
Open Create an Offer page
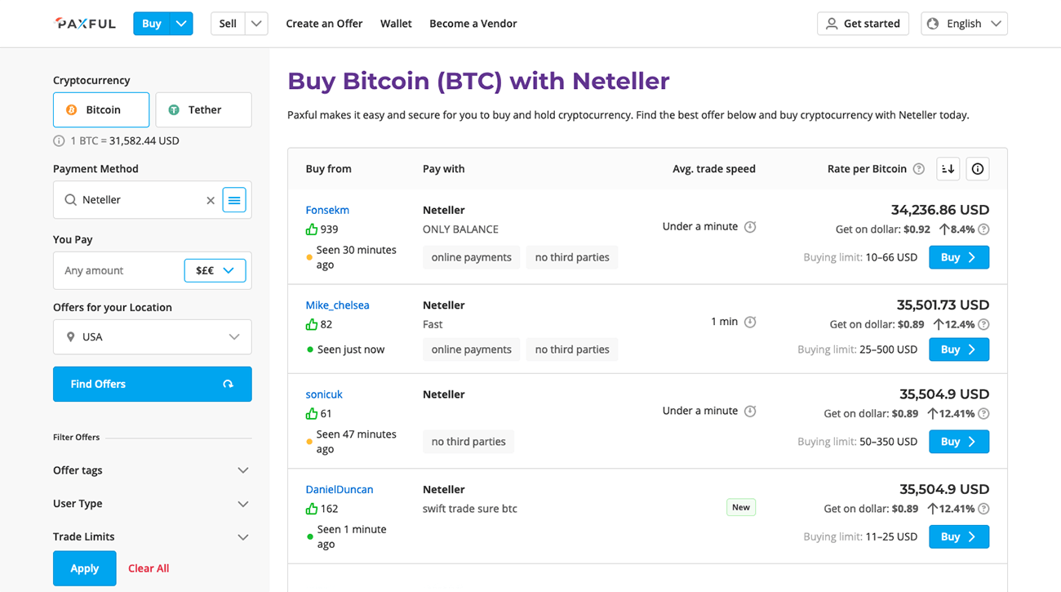[x=324, y=24]
